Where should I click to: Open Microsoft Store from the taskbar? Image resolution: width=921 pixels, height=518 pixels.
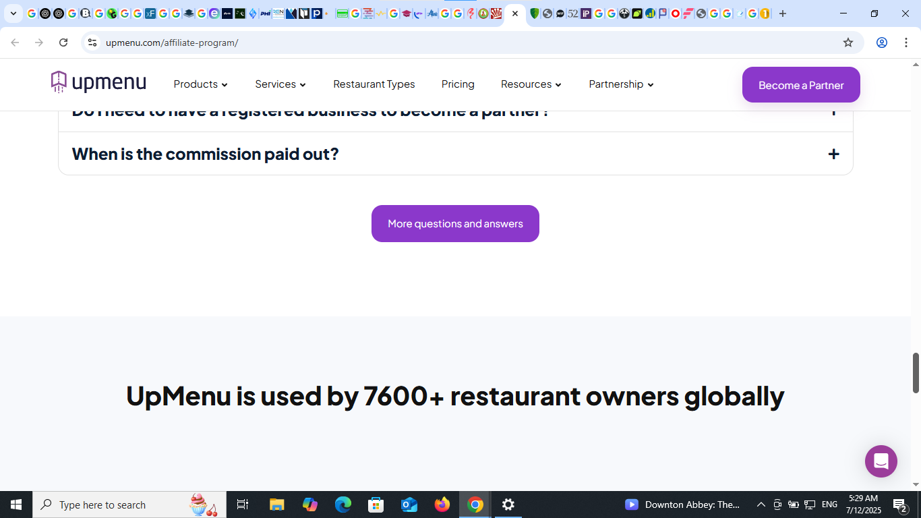coord(376,505)
